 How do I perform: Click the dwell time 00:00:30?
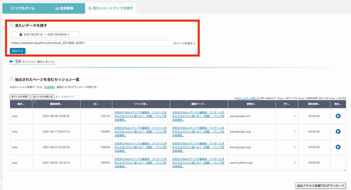[x=314, y=131]
